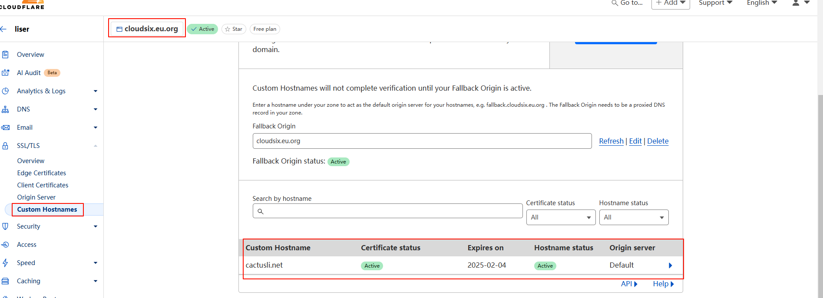This screenshot has width=823, height=298.
Task: Click the back arrow next to liser
Action: pos(3,29)
